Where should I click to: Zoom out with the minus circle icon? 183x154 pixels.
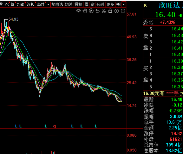[123, 11]
